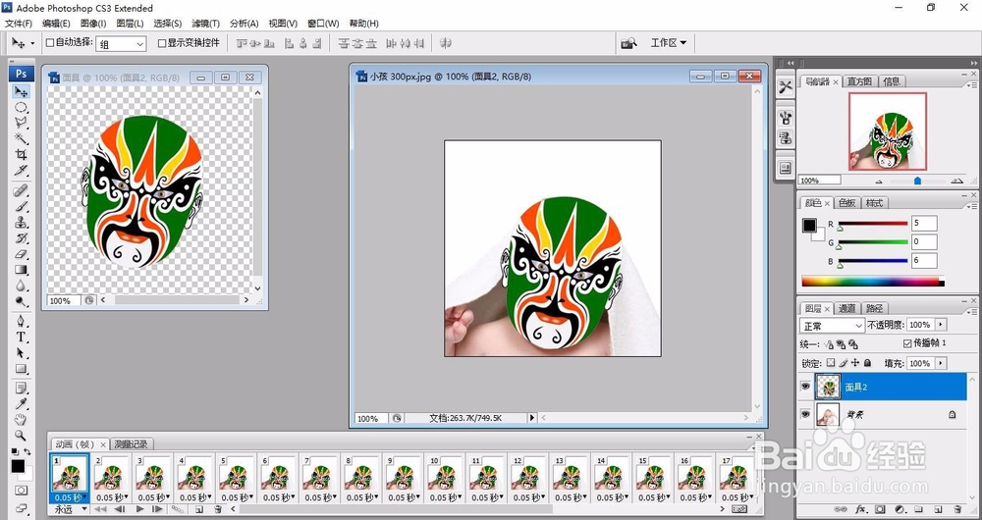Select the History Brush tool

click(21, 238)
